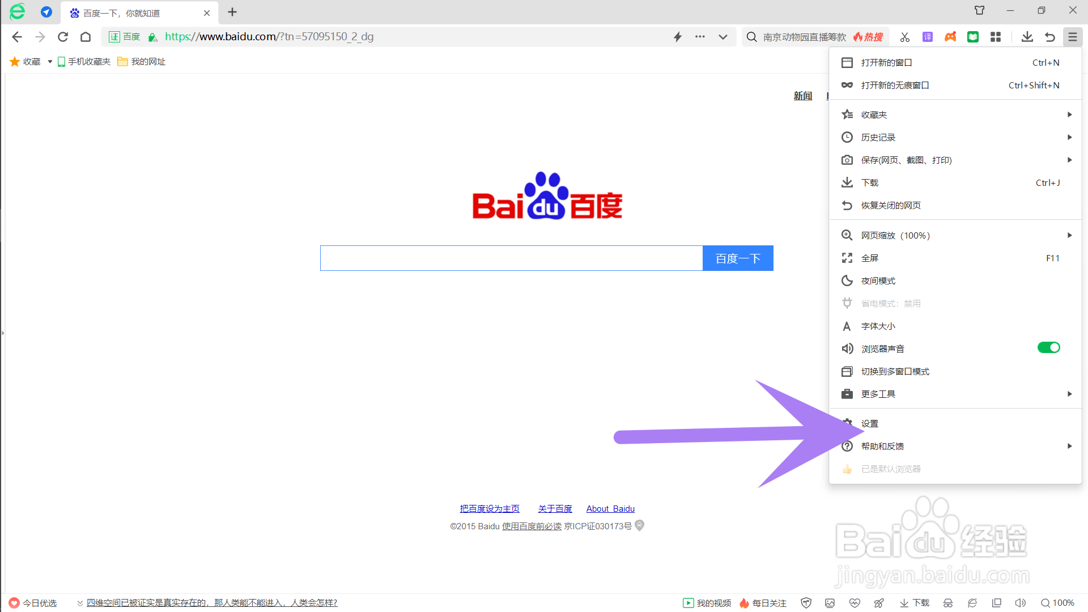Open the address bar dropdown chevron
Screen dimensions: 1088x612
pos(723,37)
